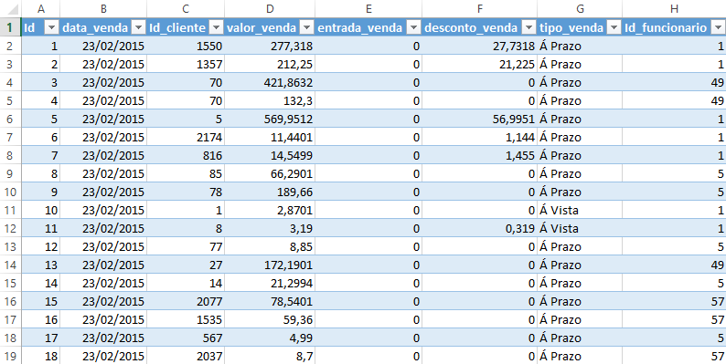Select discount cell 0,319
The image size is (726, 364).
[x=479, y=229]
